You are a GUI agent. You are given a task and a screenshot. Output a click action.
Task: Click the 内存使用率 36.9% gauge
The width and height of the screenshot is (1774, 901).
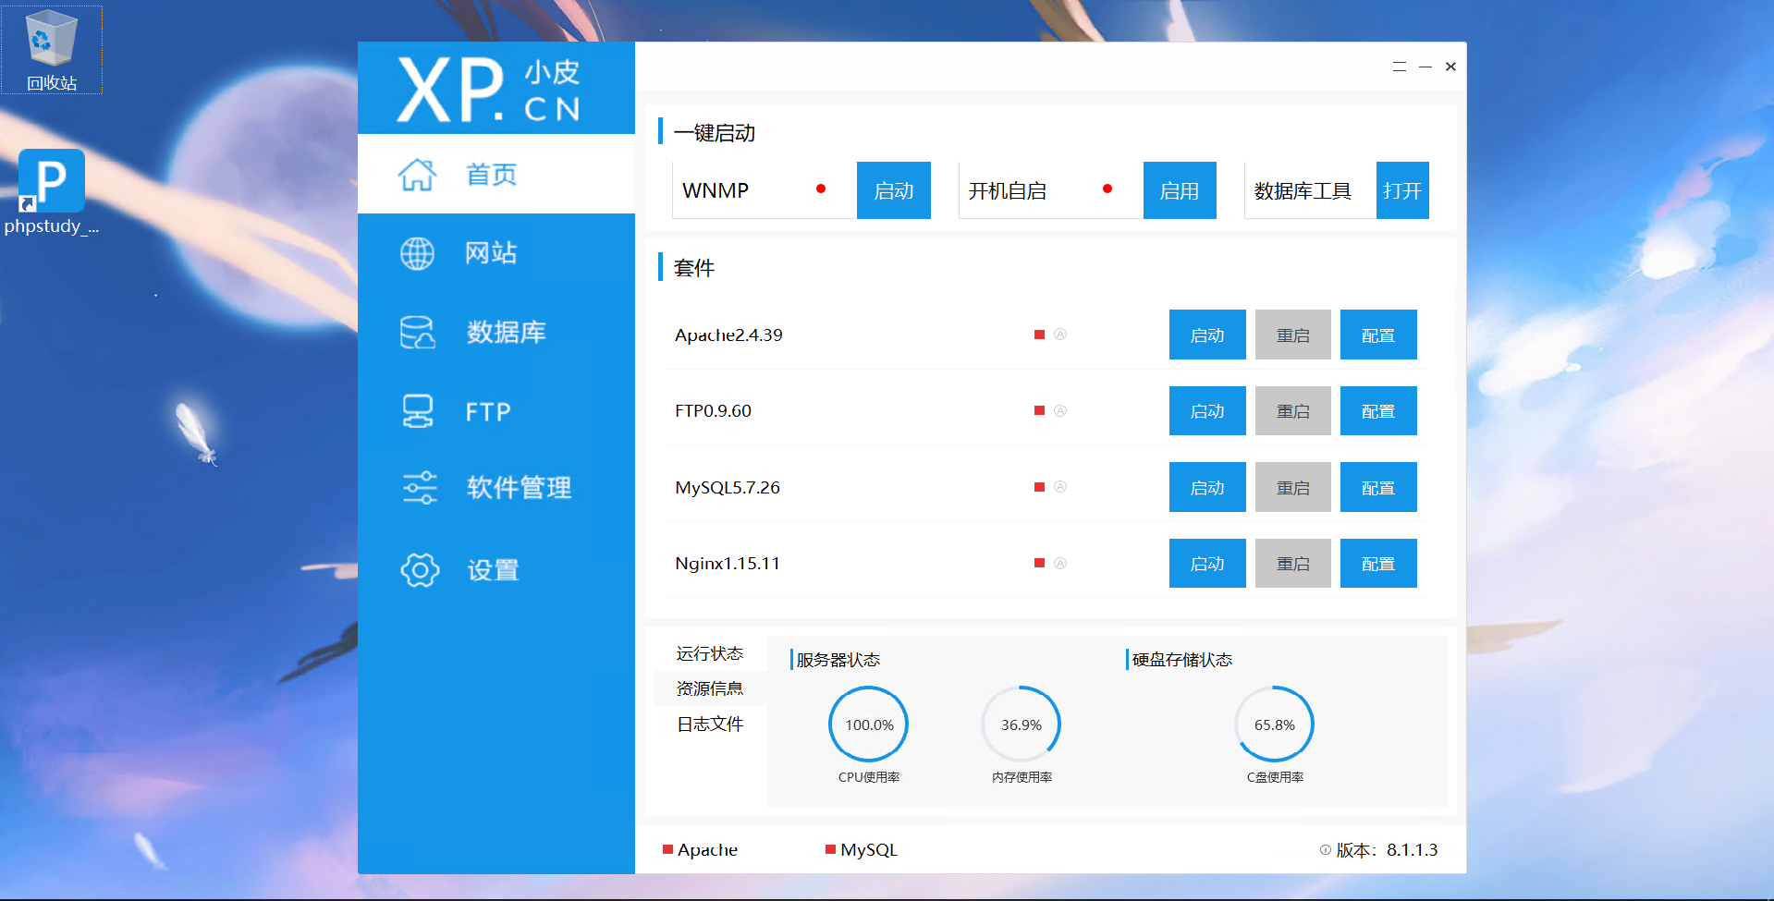[1022, 724]
